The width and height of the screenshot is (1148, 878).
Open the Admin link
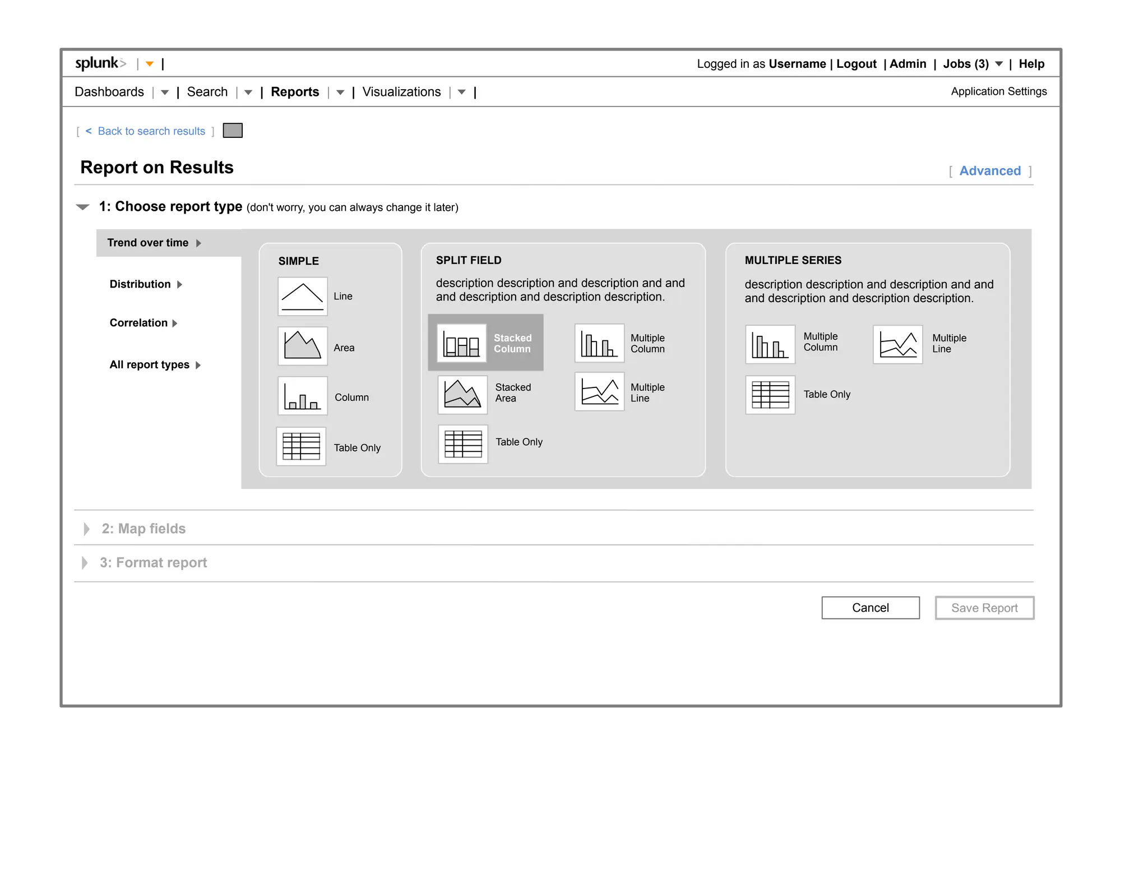908,64
